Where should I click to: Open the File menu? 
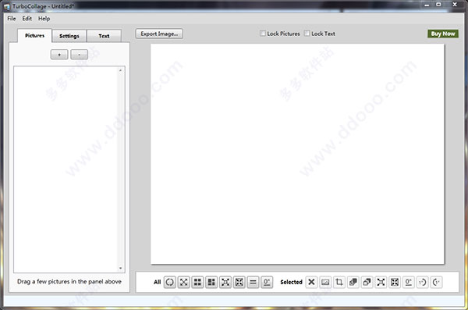pyautogui.click(x=12, y=19)
